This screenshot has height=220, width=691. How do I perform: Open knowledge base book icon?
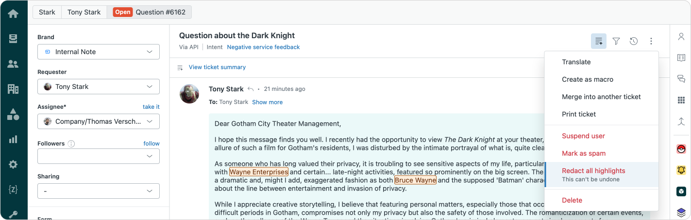(x=681, y=58)
